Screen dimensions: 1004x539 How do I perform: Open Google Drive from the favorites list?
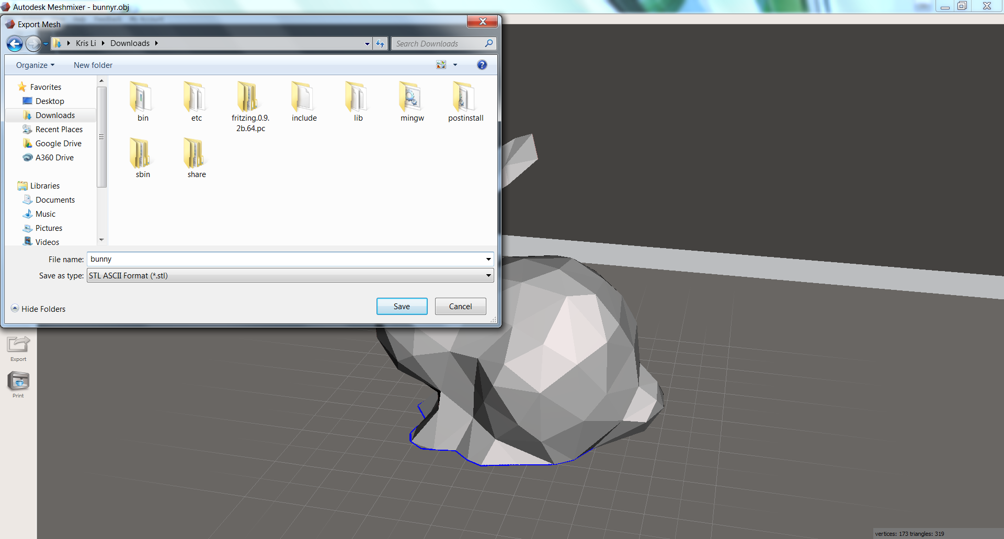click(x=59, y=143)
